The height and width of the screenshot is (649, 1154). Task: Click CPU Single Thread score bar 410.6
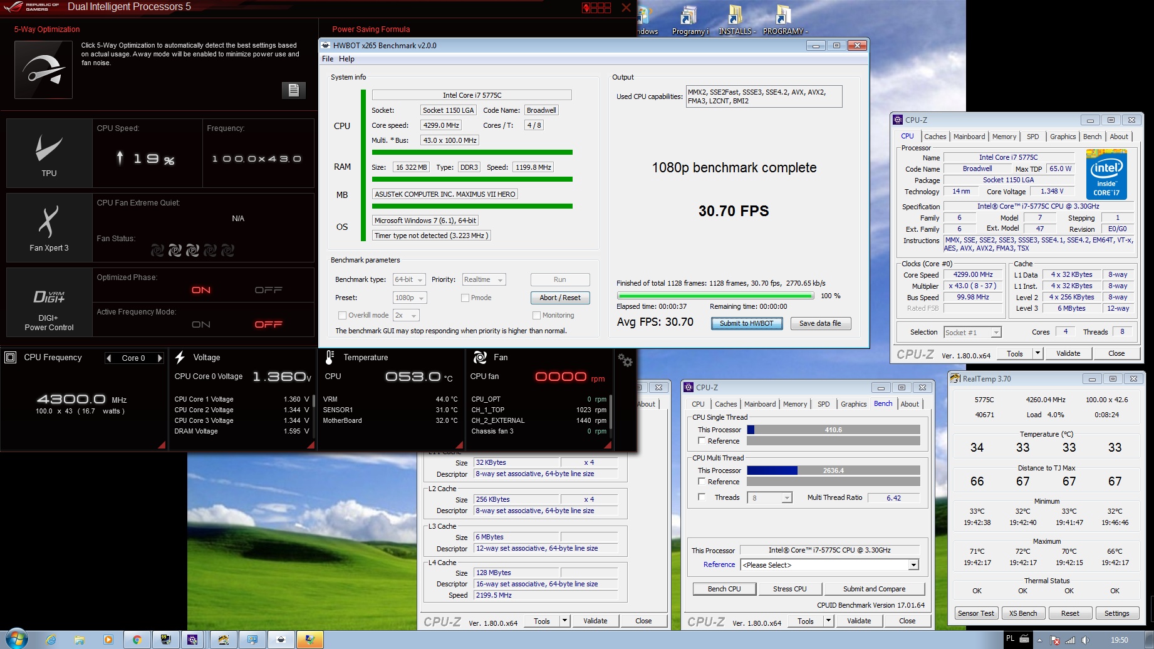pyautogui.click(x=833, y=430)
